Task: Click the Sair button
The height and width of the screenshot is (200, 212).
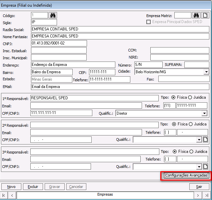Action: 199,187
